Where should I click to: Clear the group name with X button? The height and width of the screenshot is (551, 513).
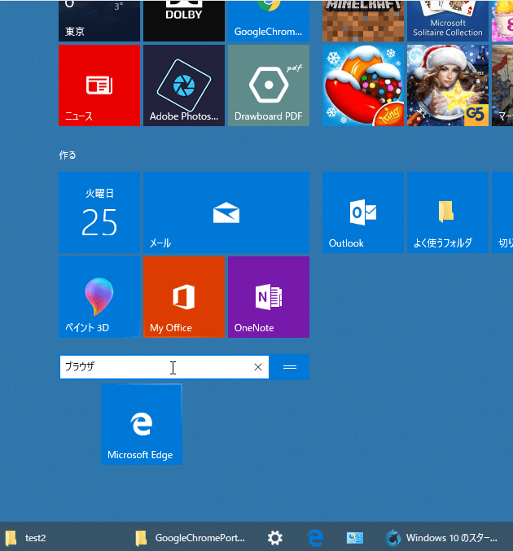pyautogui.click(x=258, y=367)
